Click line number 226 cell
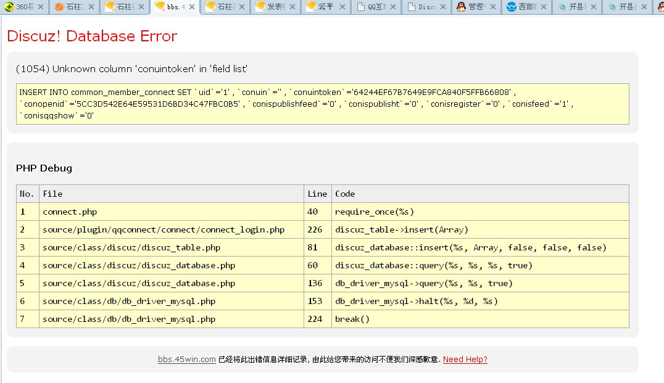This screenshot has height=383, width=664. 318,229
